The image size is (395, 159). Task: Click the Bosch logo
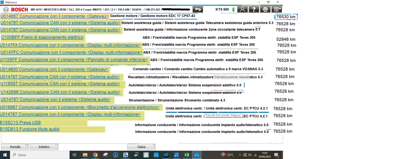pyautogui.click(x=15, y=9)
